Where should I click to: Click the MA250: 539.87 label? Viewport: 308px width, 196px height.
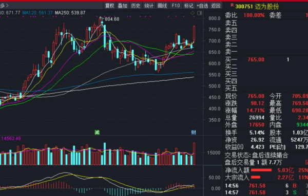pos(70,13)
